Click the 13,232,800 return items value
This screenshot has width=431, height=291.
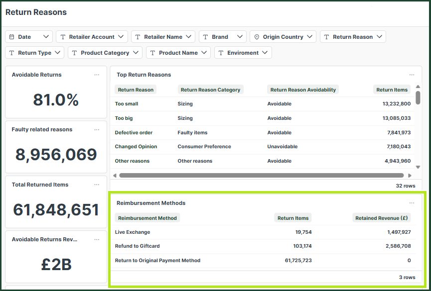396,104
